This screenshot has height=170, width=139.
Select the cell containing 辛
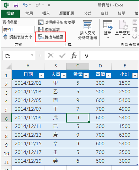click(56, 144)
